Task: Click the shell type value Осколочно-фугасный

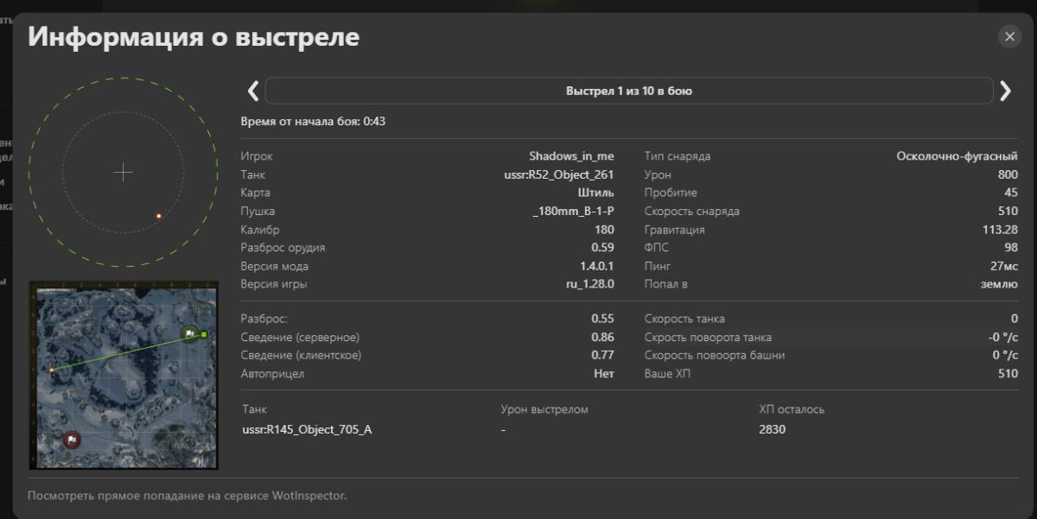Action: (x=957, y=156)
